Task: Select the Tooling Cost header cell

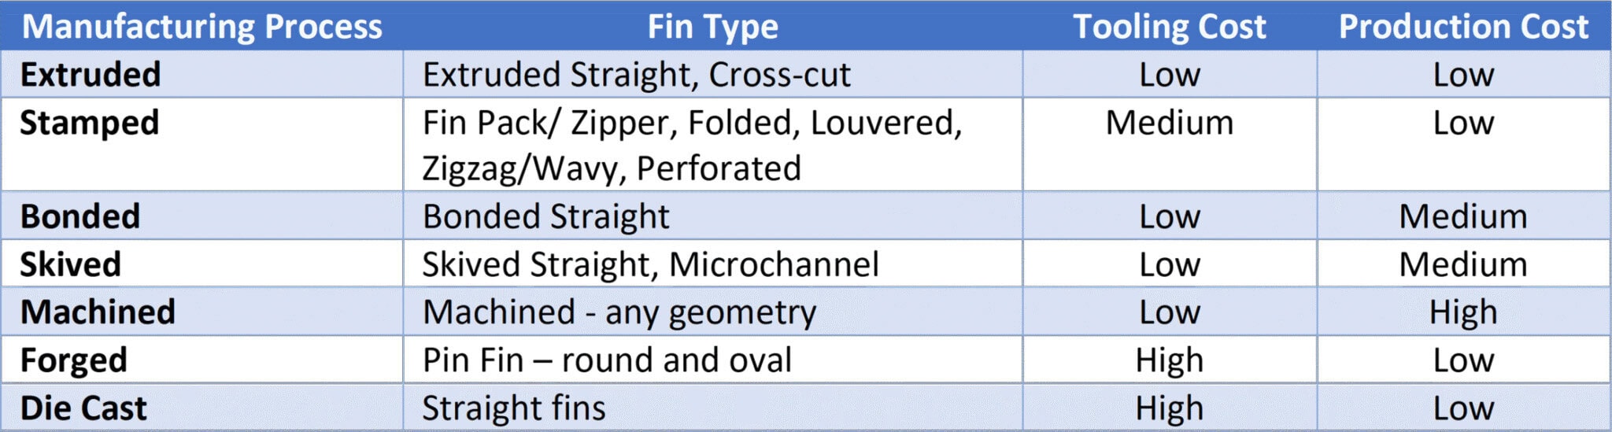Action: coord(1170,27)
